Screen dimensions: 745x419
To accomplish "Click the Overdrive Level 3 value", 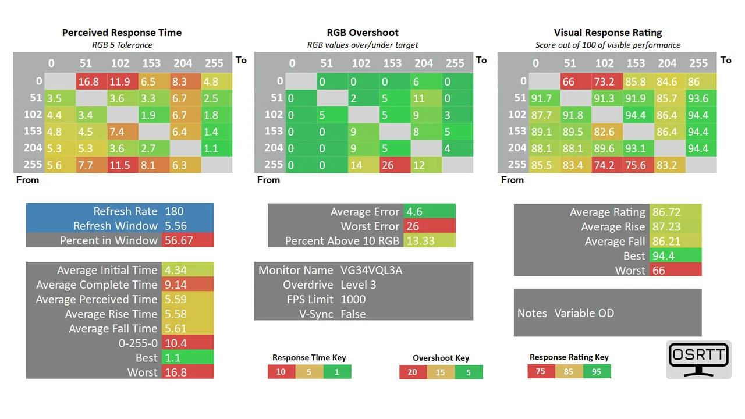I will 359,285.
